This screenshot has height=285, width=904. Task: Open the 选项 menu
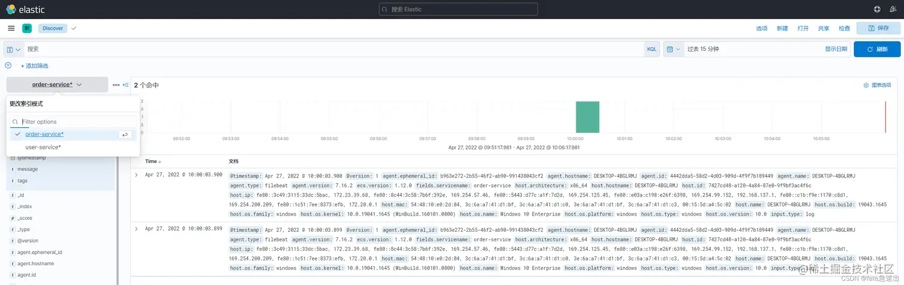pos(762,29)
